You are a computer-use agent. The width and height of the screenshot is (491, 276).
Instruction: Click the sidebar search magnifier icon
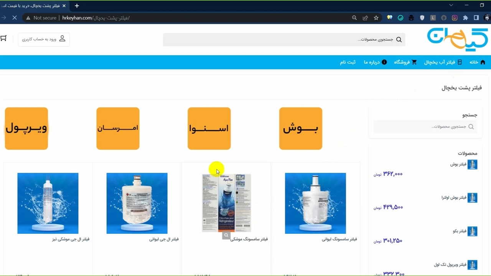[x=471, y=127]
